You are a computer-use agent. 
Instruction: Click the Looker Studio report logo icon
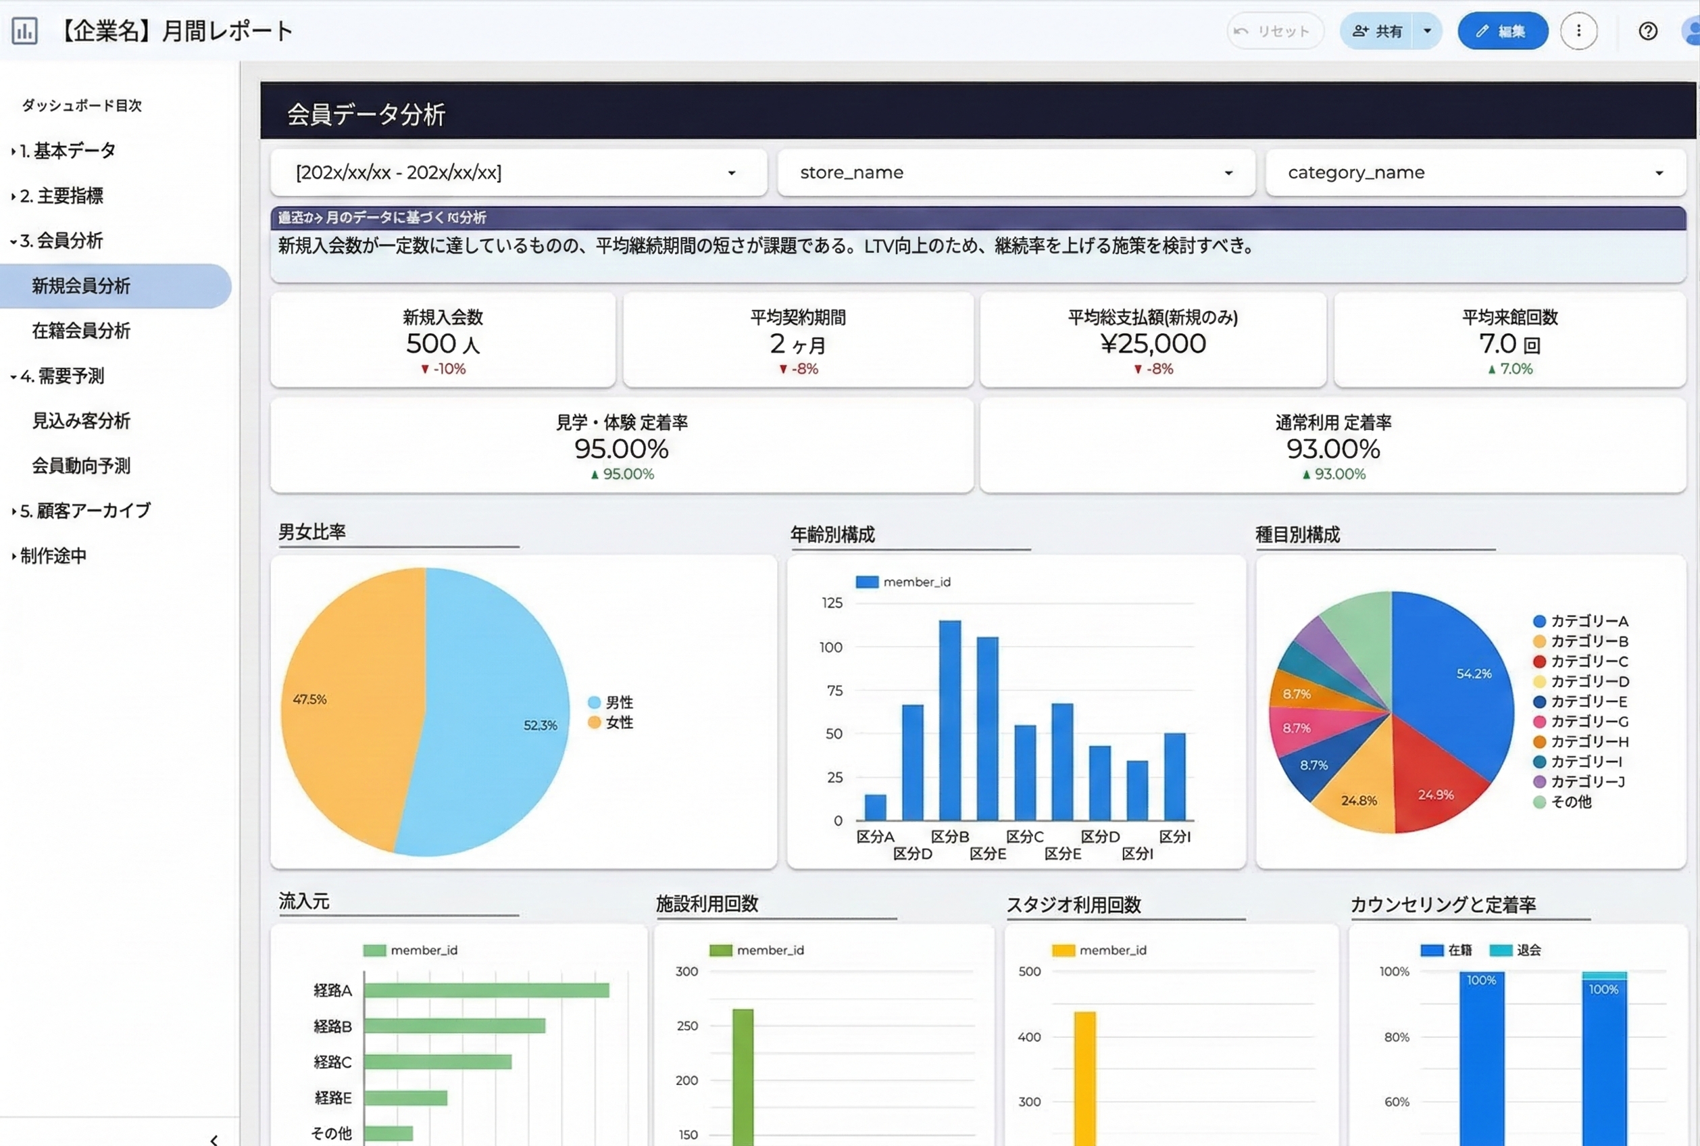tap(25, 30)
